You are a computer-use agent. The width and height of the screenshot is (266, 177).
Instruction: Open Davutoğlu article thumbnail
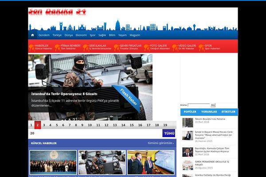(188, 152)
